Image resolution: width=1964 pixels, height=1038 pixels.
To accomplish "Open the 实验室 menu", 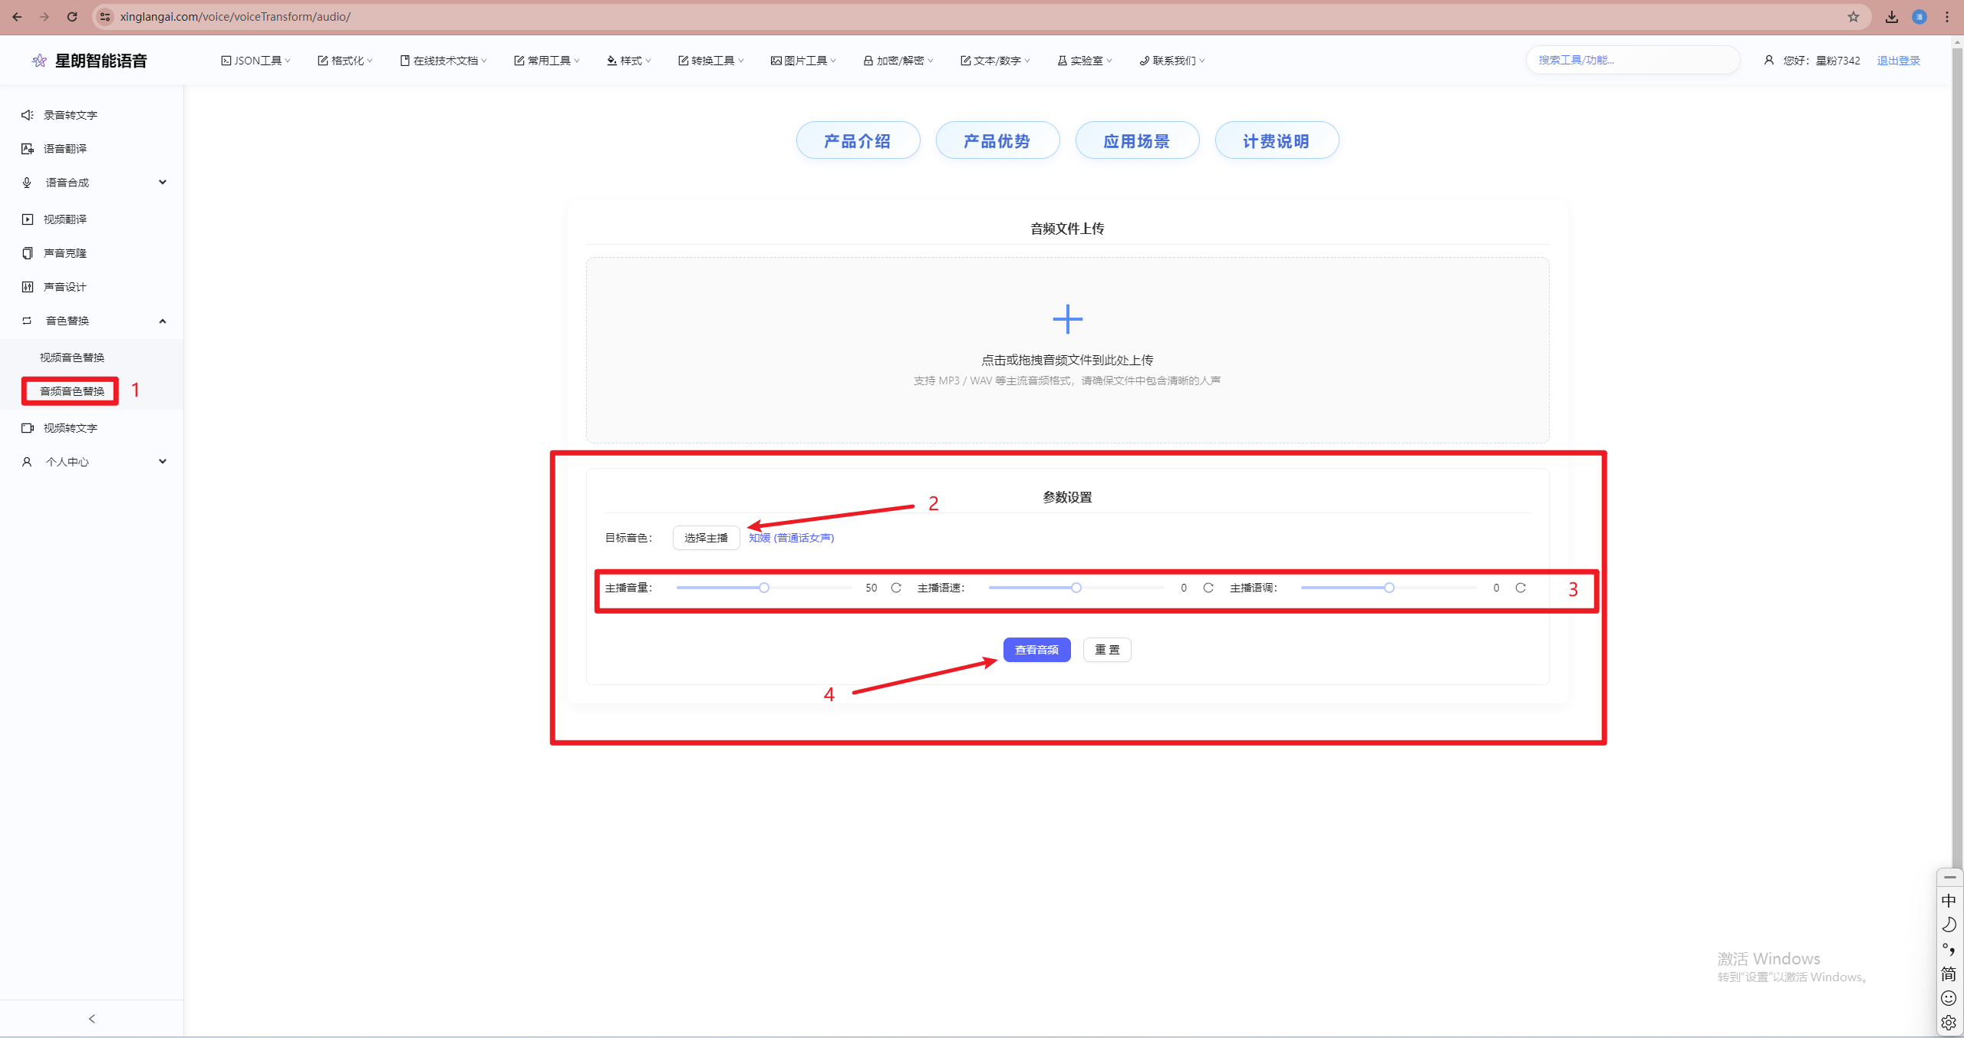I will [1085, 61].
